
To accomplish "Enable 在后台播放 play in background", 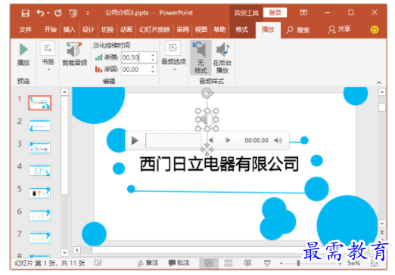I will (x=222, y=57).
